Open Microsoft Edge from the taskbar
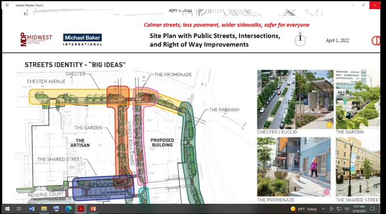This screenshot has width=386, height=214. [x=68, y=209]
